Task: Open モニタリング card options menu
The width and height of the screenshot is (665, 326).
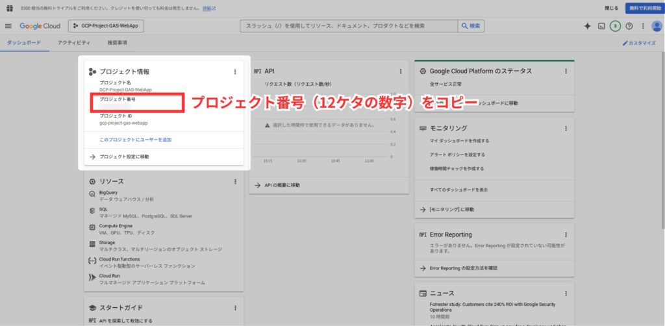Action: tap(566, 128)
